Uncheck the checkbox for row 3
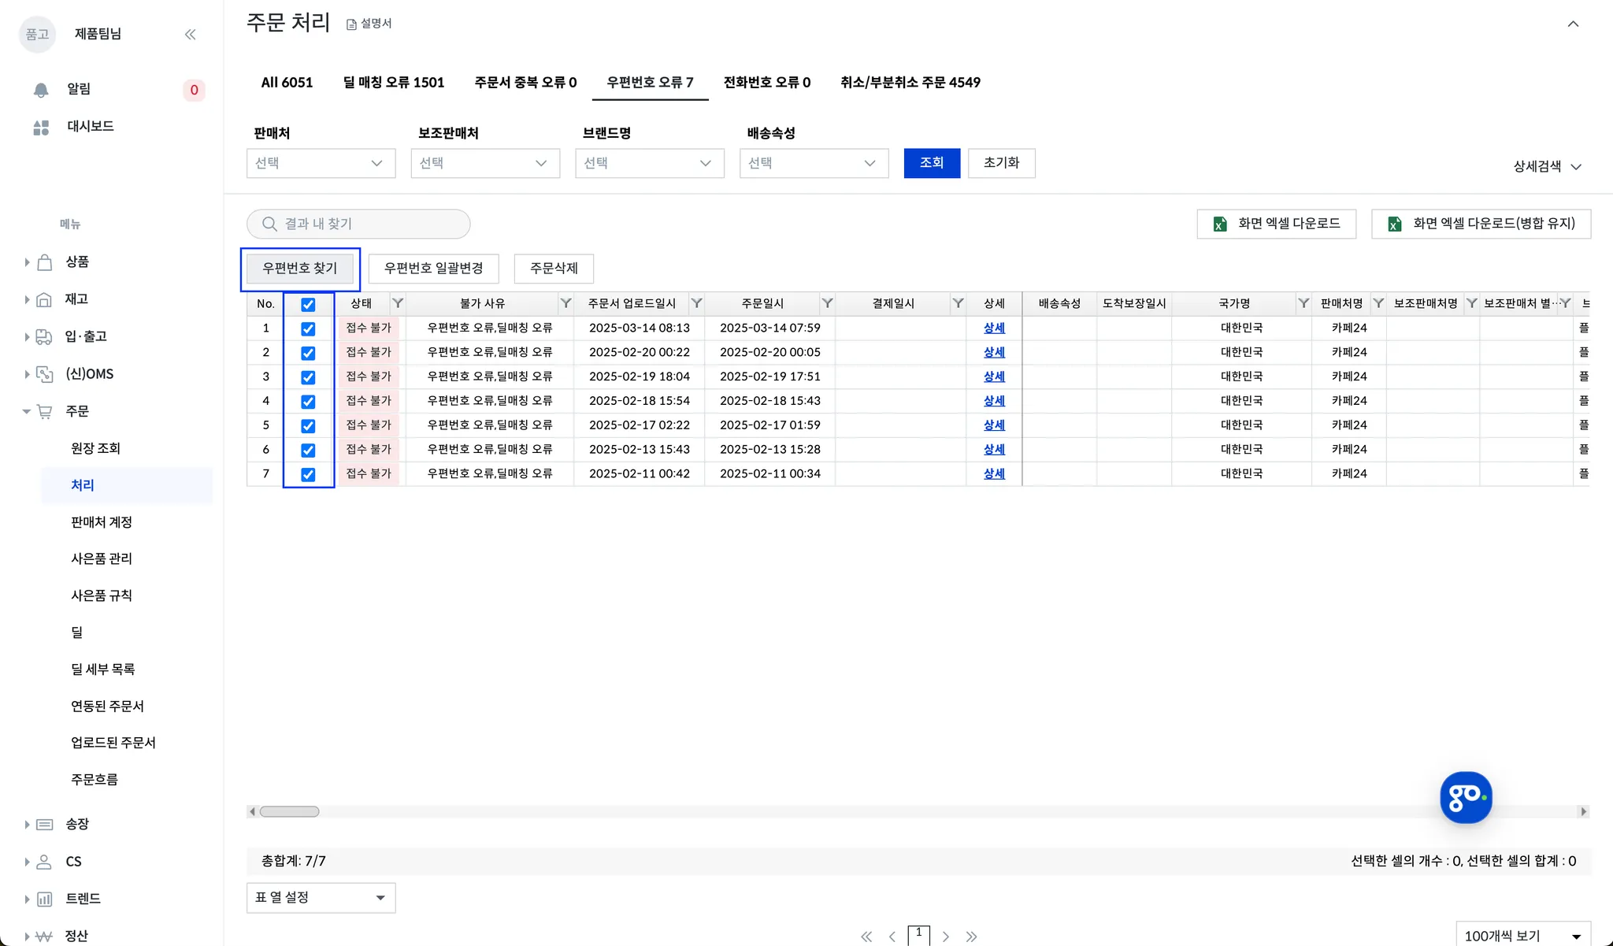Screen dimensions: 1613x946 (x=308, y=377)
